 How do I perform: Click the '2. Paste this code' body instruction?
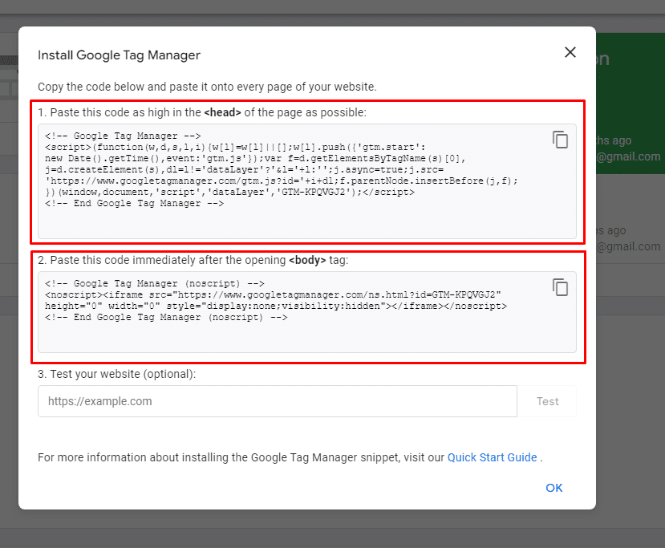(x=193, y=260)
